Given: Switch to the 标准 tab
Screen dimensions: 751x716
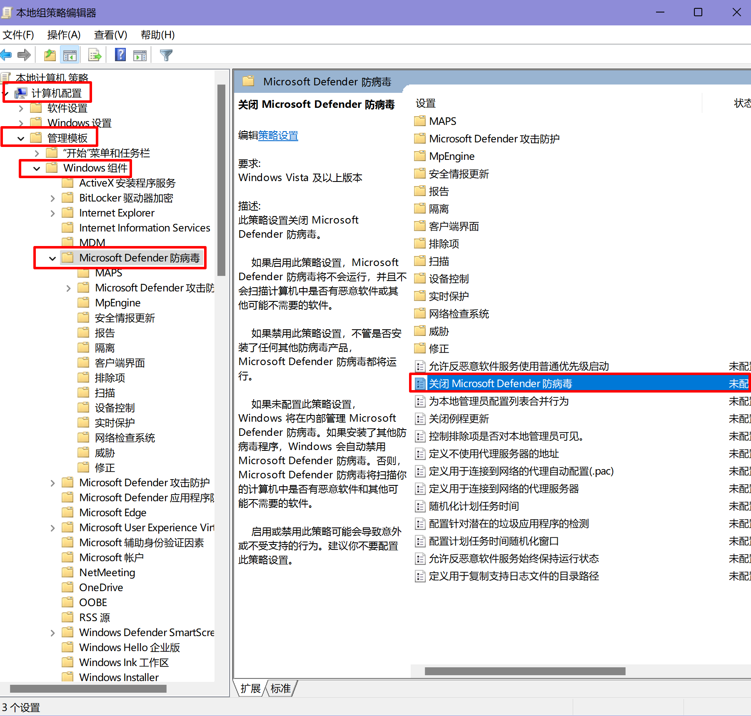Looking at the screenshot, I should (281, 689).
